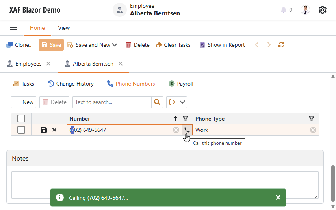
Task: Clone the current employee record
Action: 20,45
